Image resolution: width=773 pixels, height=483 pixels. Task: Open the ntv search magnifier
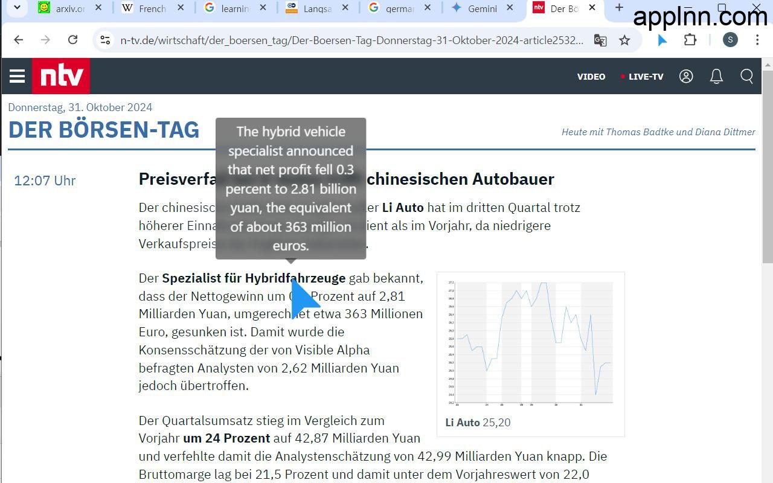coord(747,76)
